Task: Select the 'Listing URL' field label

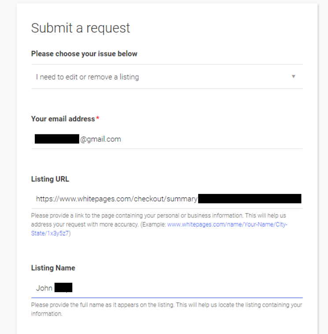Action: tap(50, 179)
